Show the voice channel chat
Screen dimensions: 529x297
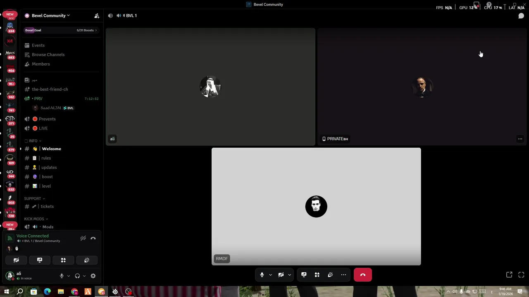click(521, 16)
